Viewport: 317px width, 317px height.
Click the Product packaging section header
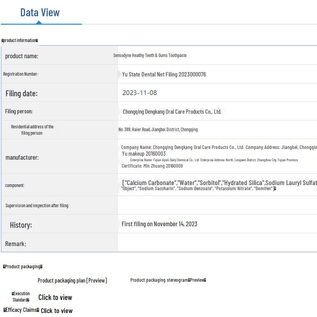[x=23, y=267]
